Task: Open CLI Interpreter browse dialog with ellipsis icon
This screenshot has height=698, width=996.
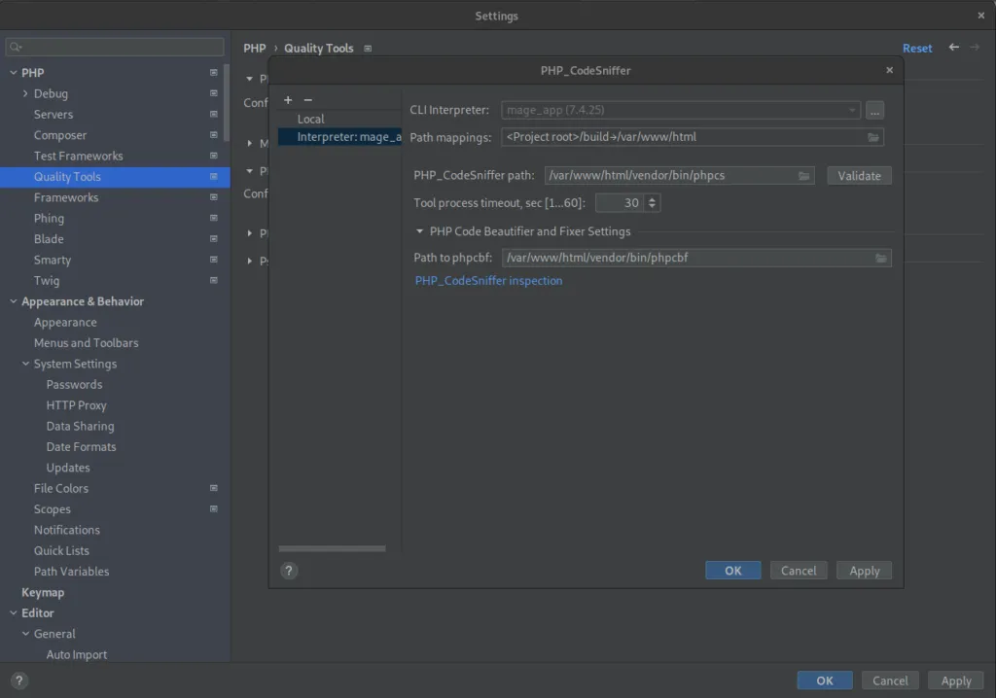Action: (874, 110)
